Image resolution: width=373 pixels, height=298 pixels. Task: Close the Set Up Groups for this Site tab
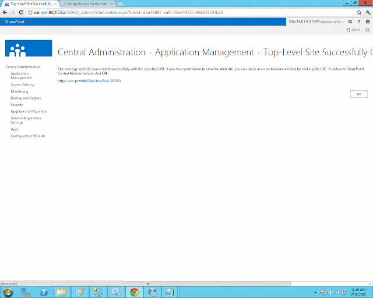pyautogui.click(x=111, y=4)
